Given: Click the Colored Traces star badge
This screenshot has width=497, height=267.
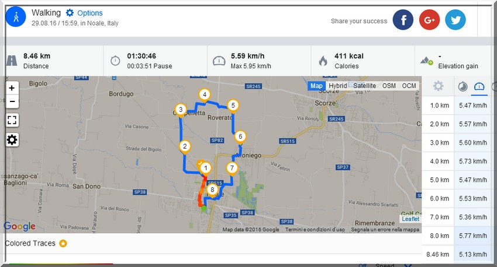Looking at the screenshot, I should click(63, 243).
